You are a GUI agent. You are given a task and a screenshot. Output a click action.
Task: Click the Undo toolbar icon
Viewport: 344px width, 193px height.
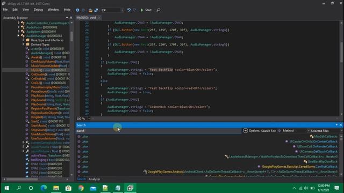tap(129, 10)
